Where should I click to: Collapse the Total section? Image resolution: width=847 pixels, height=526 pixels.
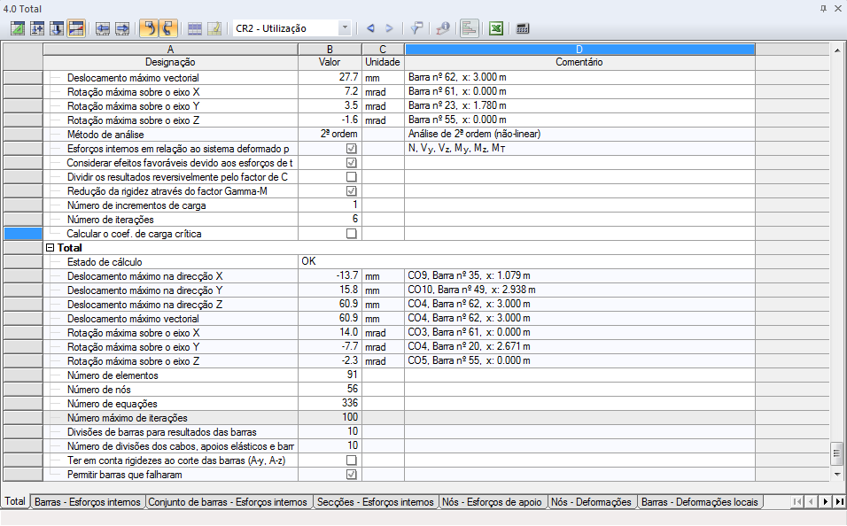51,248
